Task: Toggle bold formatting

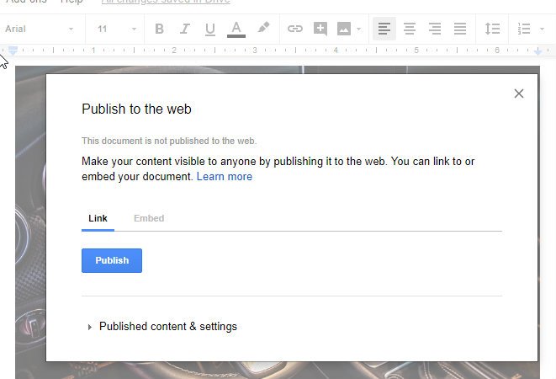Action: (x=160, y=29)
